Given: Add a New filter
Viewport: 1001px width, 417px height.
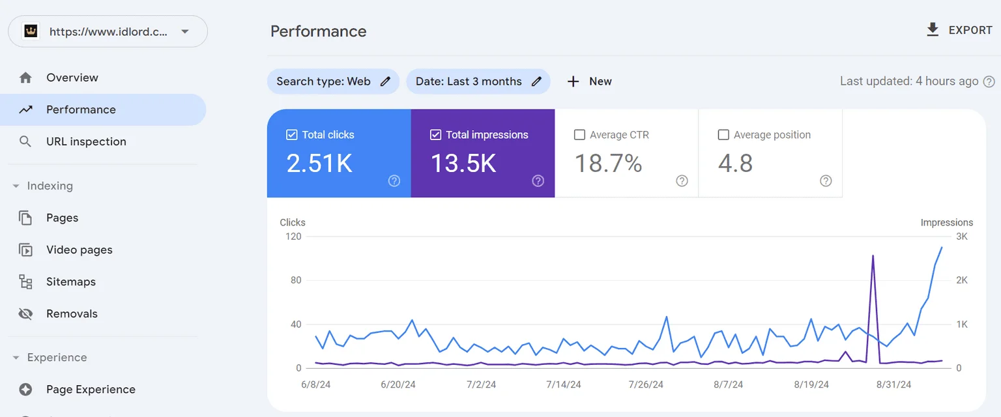Looking at the screenshot, I should 589,81.
